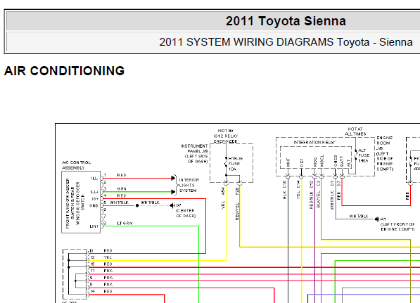
Task: Click the LT GRN wire at pin 8
Action: pyautogui.click(x=151, y=226)
